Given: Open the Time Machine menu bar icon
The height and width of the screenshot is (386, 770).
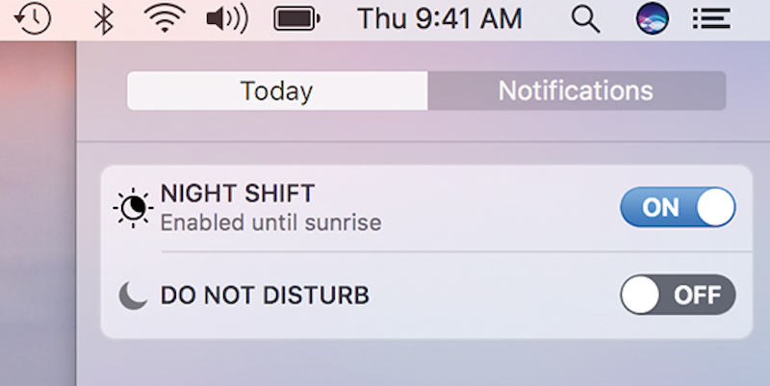Looking at the screenshot, I should [x=35, y=18].
